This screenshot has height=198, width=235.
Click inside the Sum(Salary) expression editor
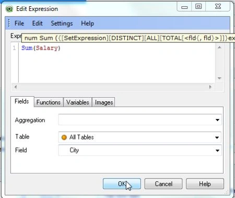[x=116, y=63]
